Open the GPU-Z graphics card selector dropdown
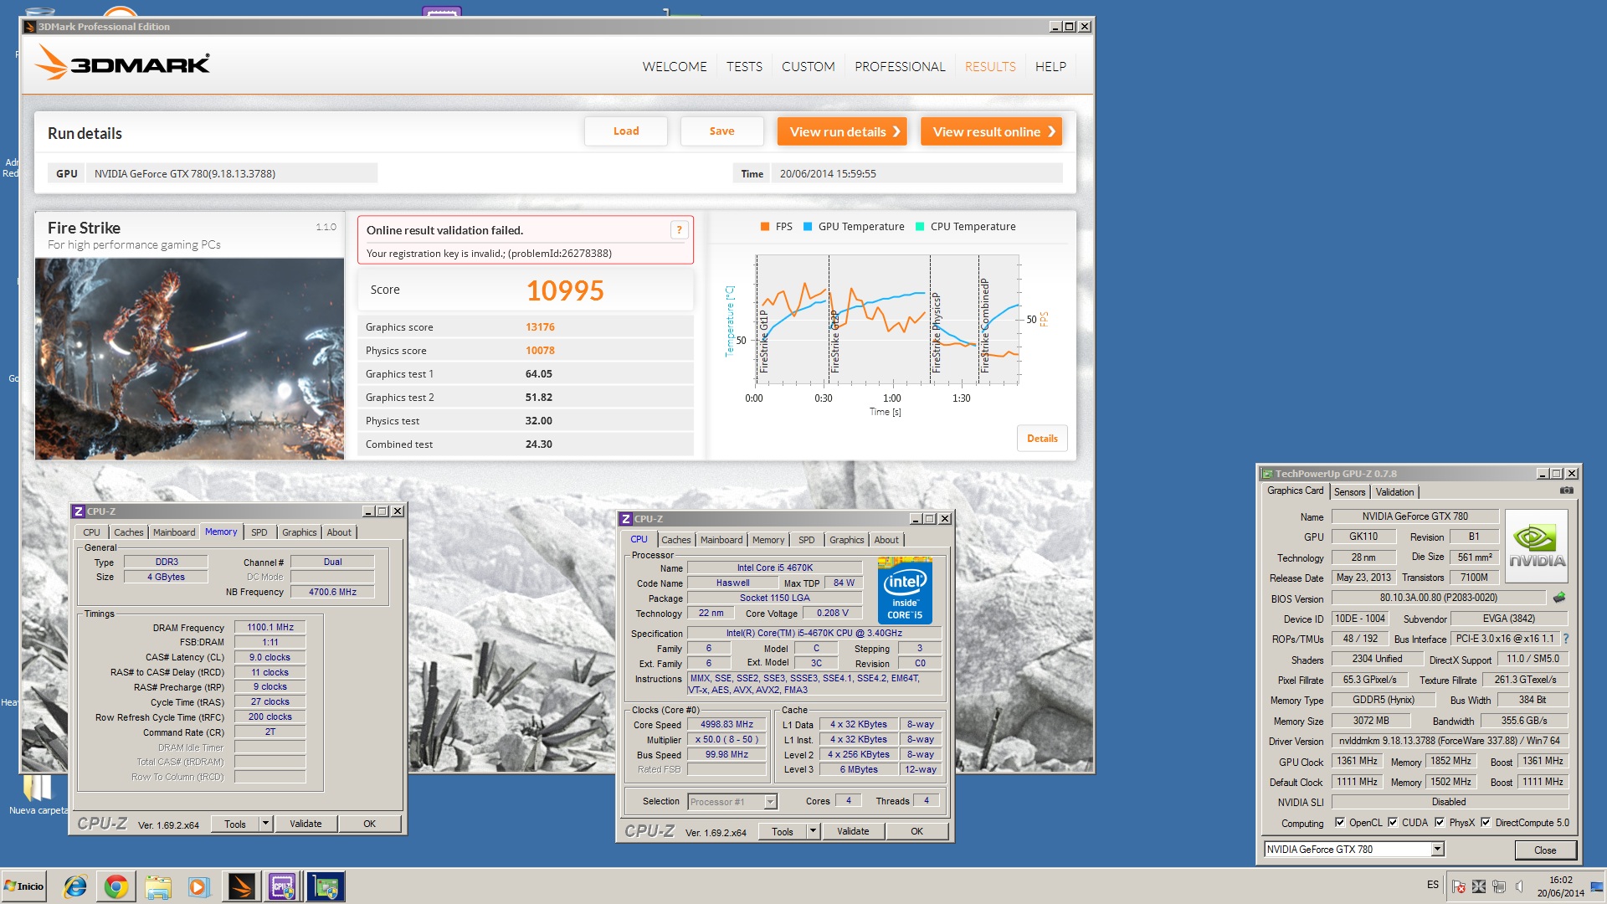1607x904 pixels. pos(1437,850)
